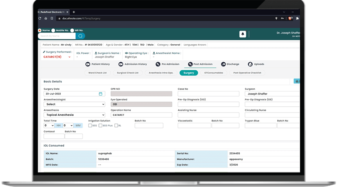Click the search magnifier button
Image resolution: width=338 pixels, height=187 pixels.
pyautogui.click(x=80, y=36)
